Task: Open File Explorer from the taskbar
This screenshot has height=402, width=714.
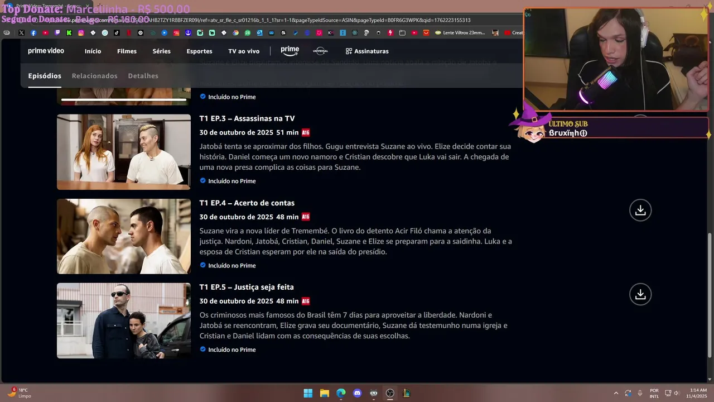Action: point(324,393)
